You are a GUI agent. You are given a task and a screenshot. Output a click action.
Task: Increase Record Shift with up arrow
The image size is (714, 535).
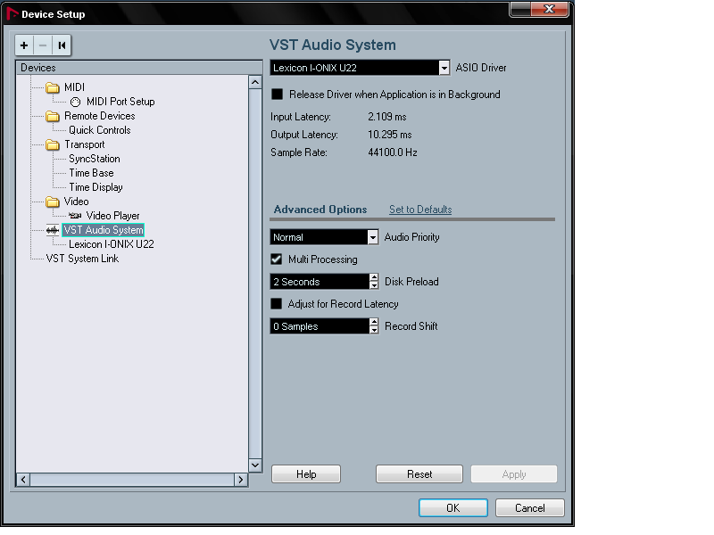pos(374,322)
